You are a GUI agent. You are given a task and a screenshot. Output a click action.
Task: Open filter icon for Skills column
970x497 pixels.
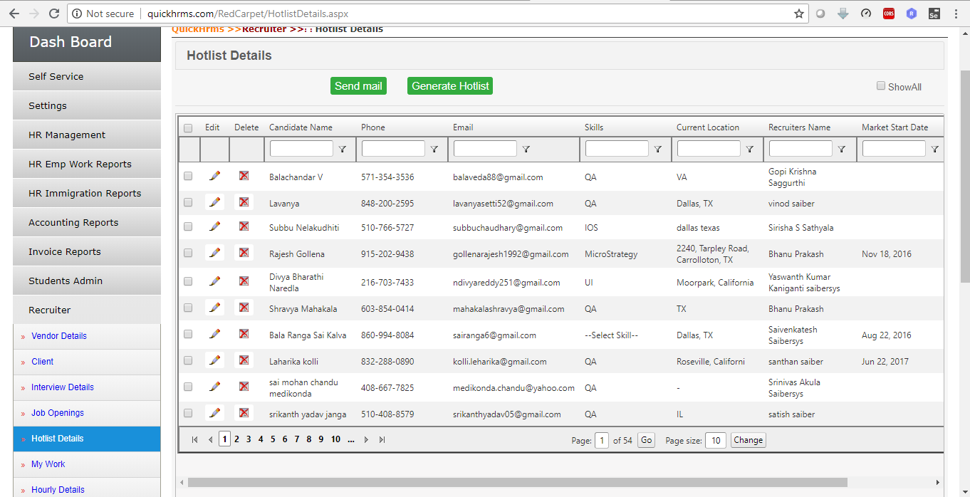tap(658, 149)
